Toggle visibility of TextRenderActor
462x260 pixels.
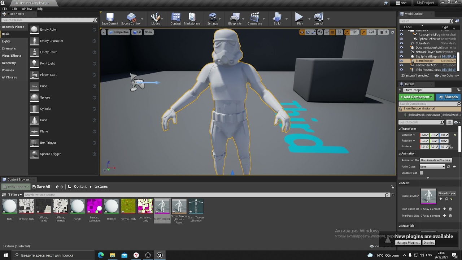point(401,65)
